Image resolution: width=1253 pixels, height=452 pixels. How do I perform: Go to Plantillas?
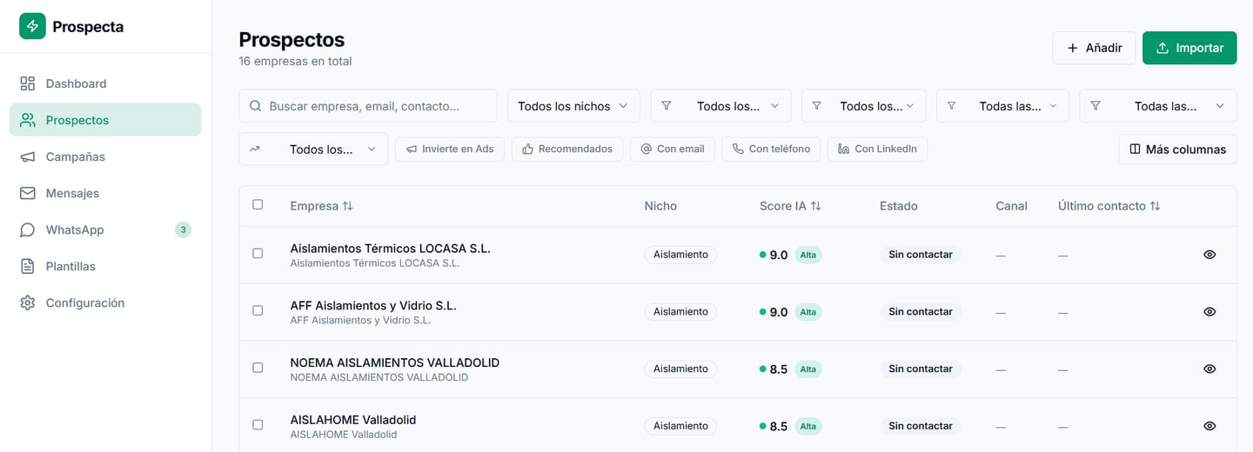[105, 266]
